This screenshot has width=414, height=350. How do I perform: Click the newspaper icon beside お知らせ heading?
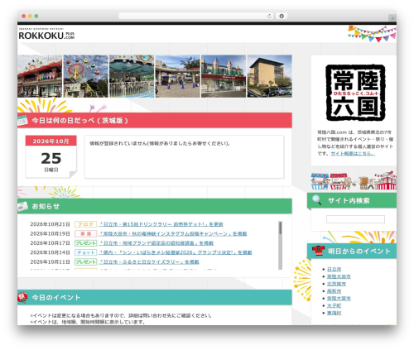(22, 206)
